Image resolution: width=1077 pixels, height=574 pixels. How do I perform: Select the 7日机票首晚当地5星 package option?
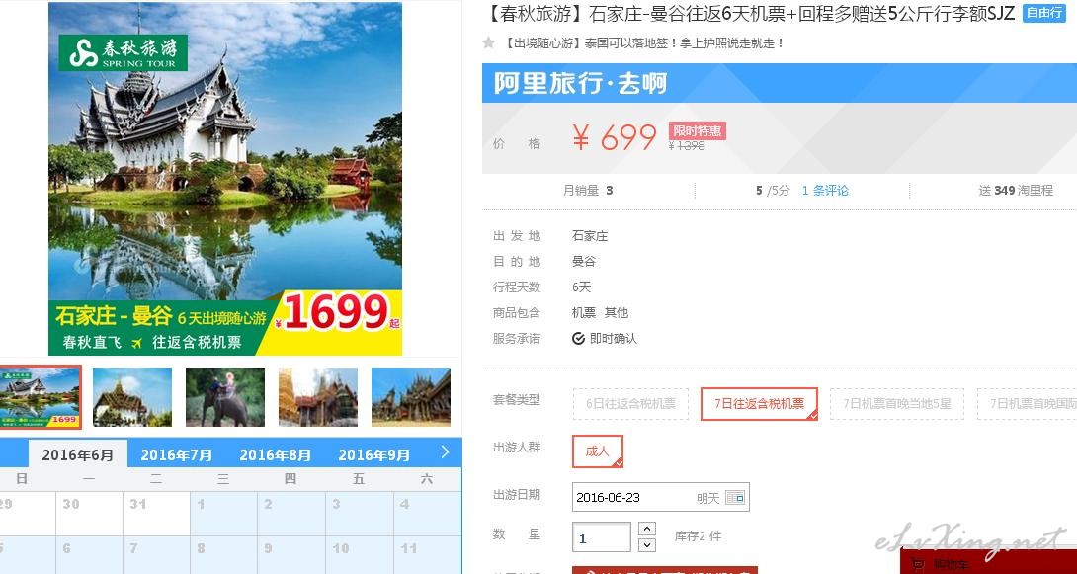(x=897, y=404)
